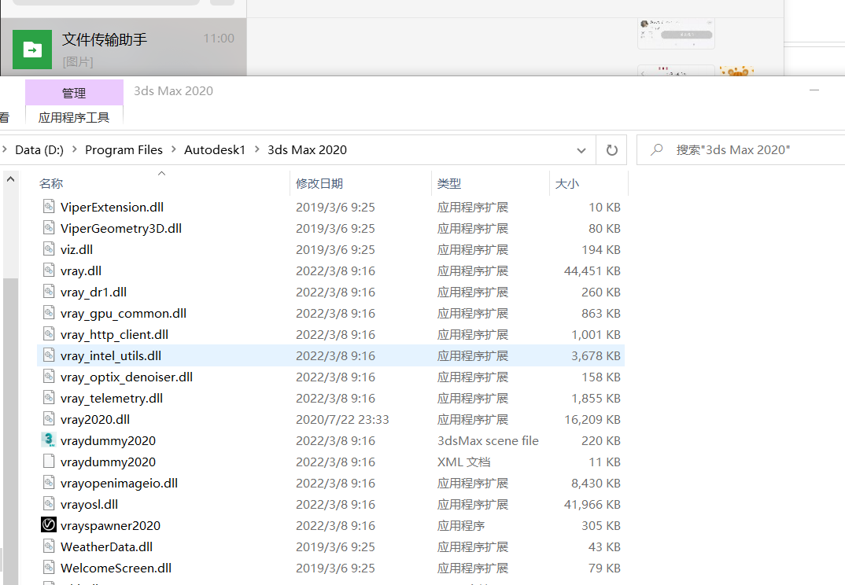
Task: Click the V-Ray icon of vrayspawner2020
Action: coord(49,524)
